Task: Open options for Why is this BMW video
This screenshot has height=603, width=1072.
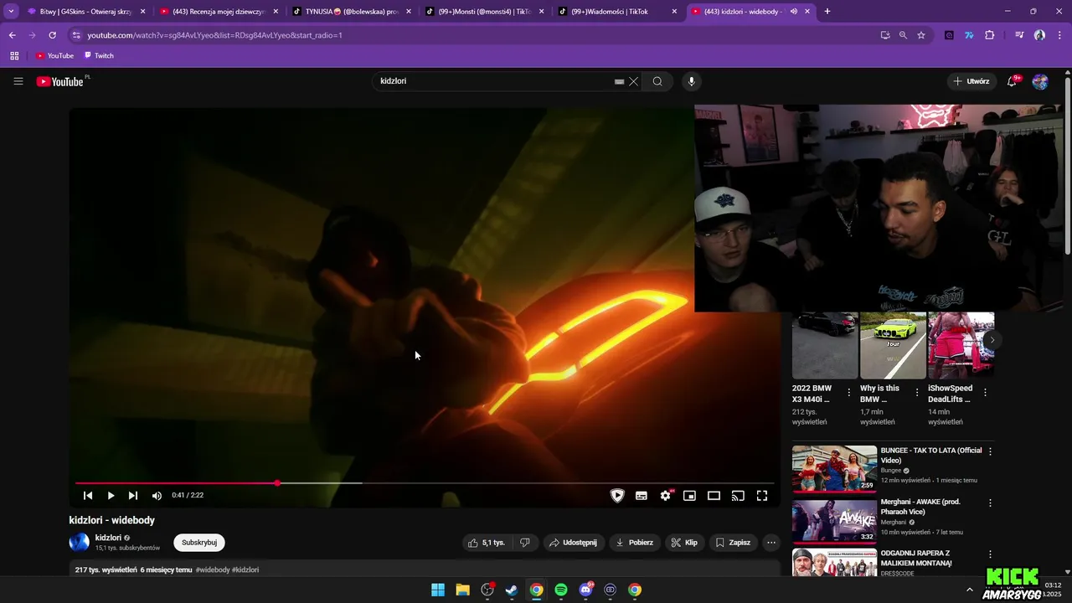Action: point(917,392)
